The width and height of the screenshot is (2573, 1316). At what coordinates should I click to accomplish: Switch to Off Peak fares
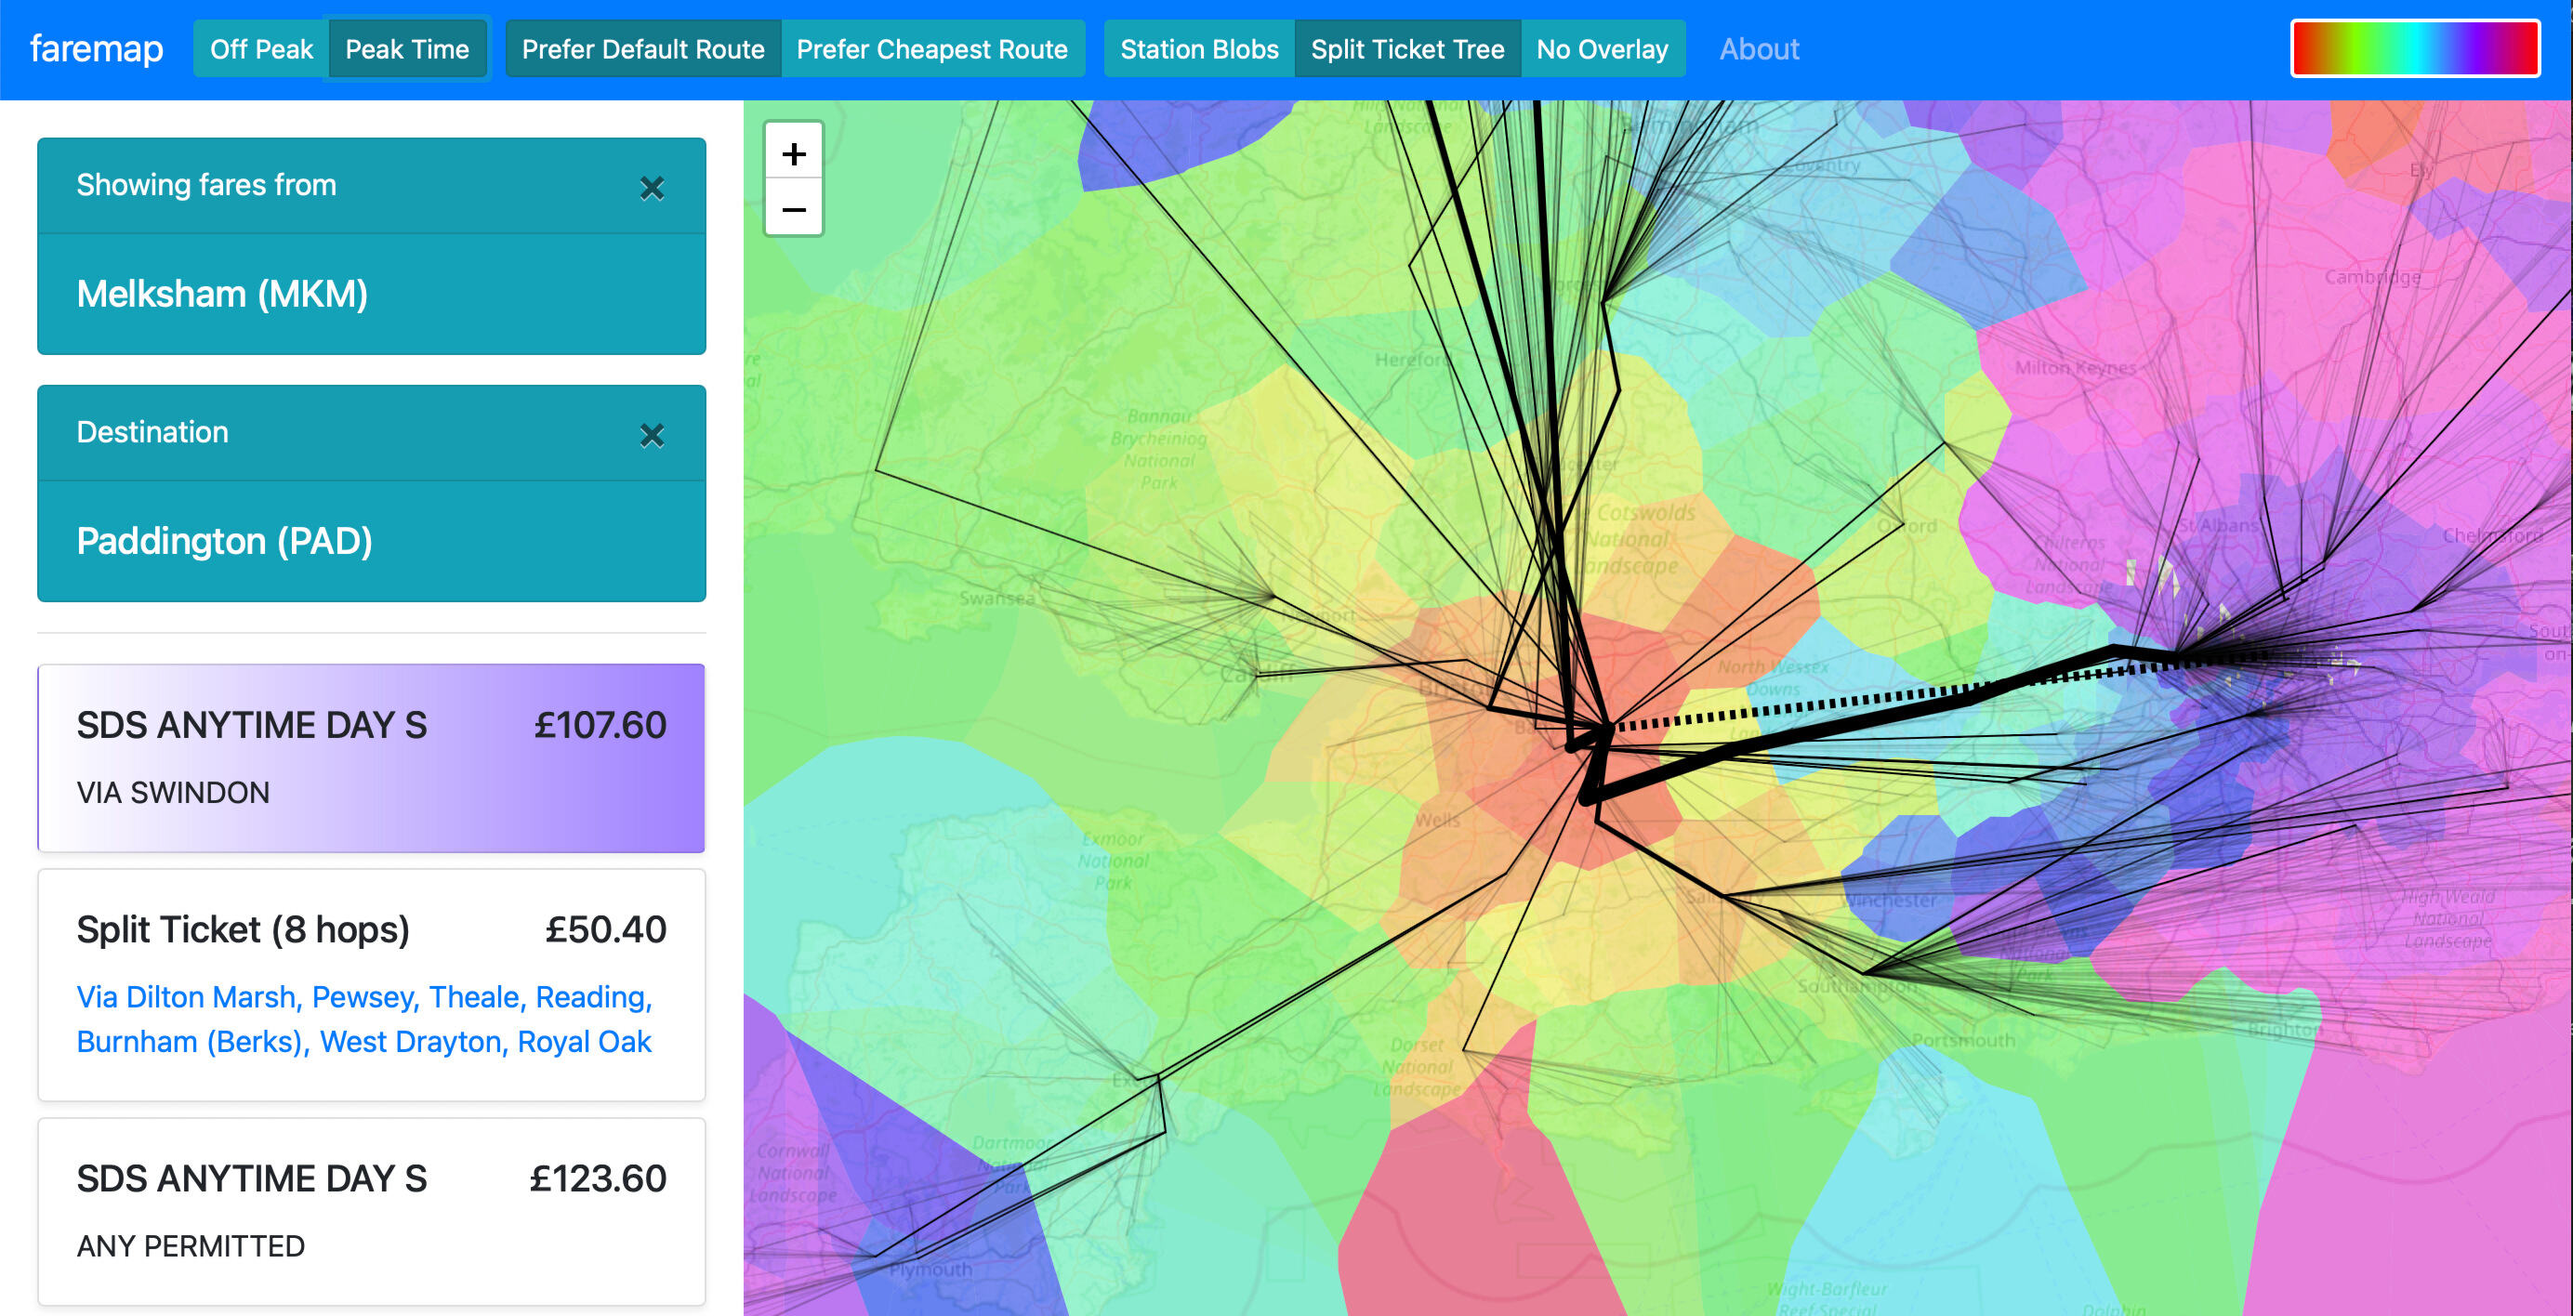click(x=260, y=49)
